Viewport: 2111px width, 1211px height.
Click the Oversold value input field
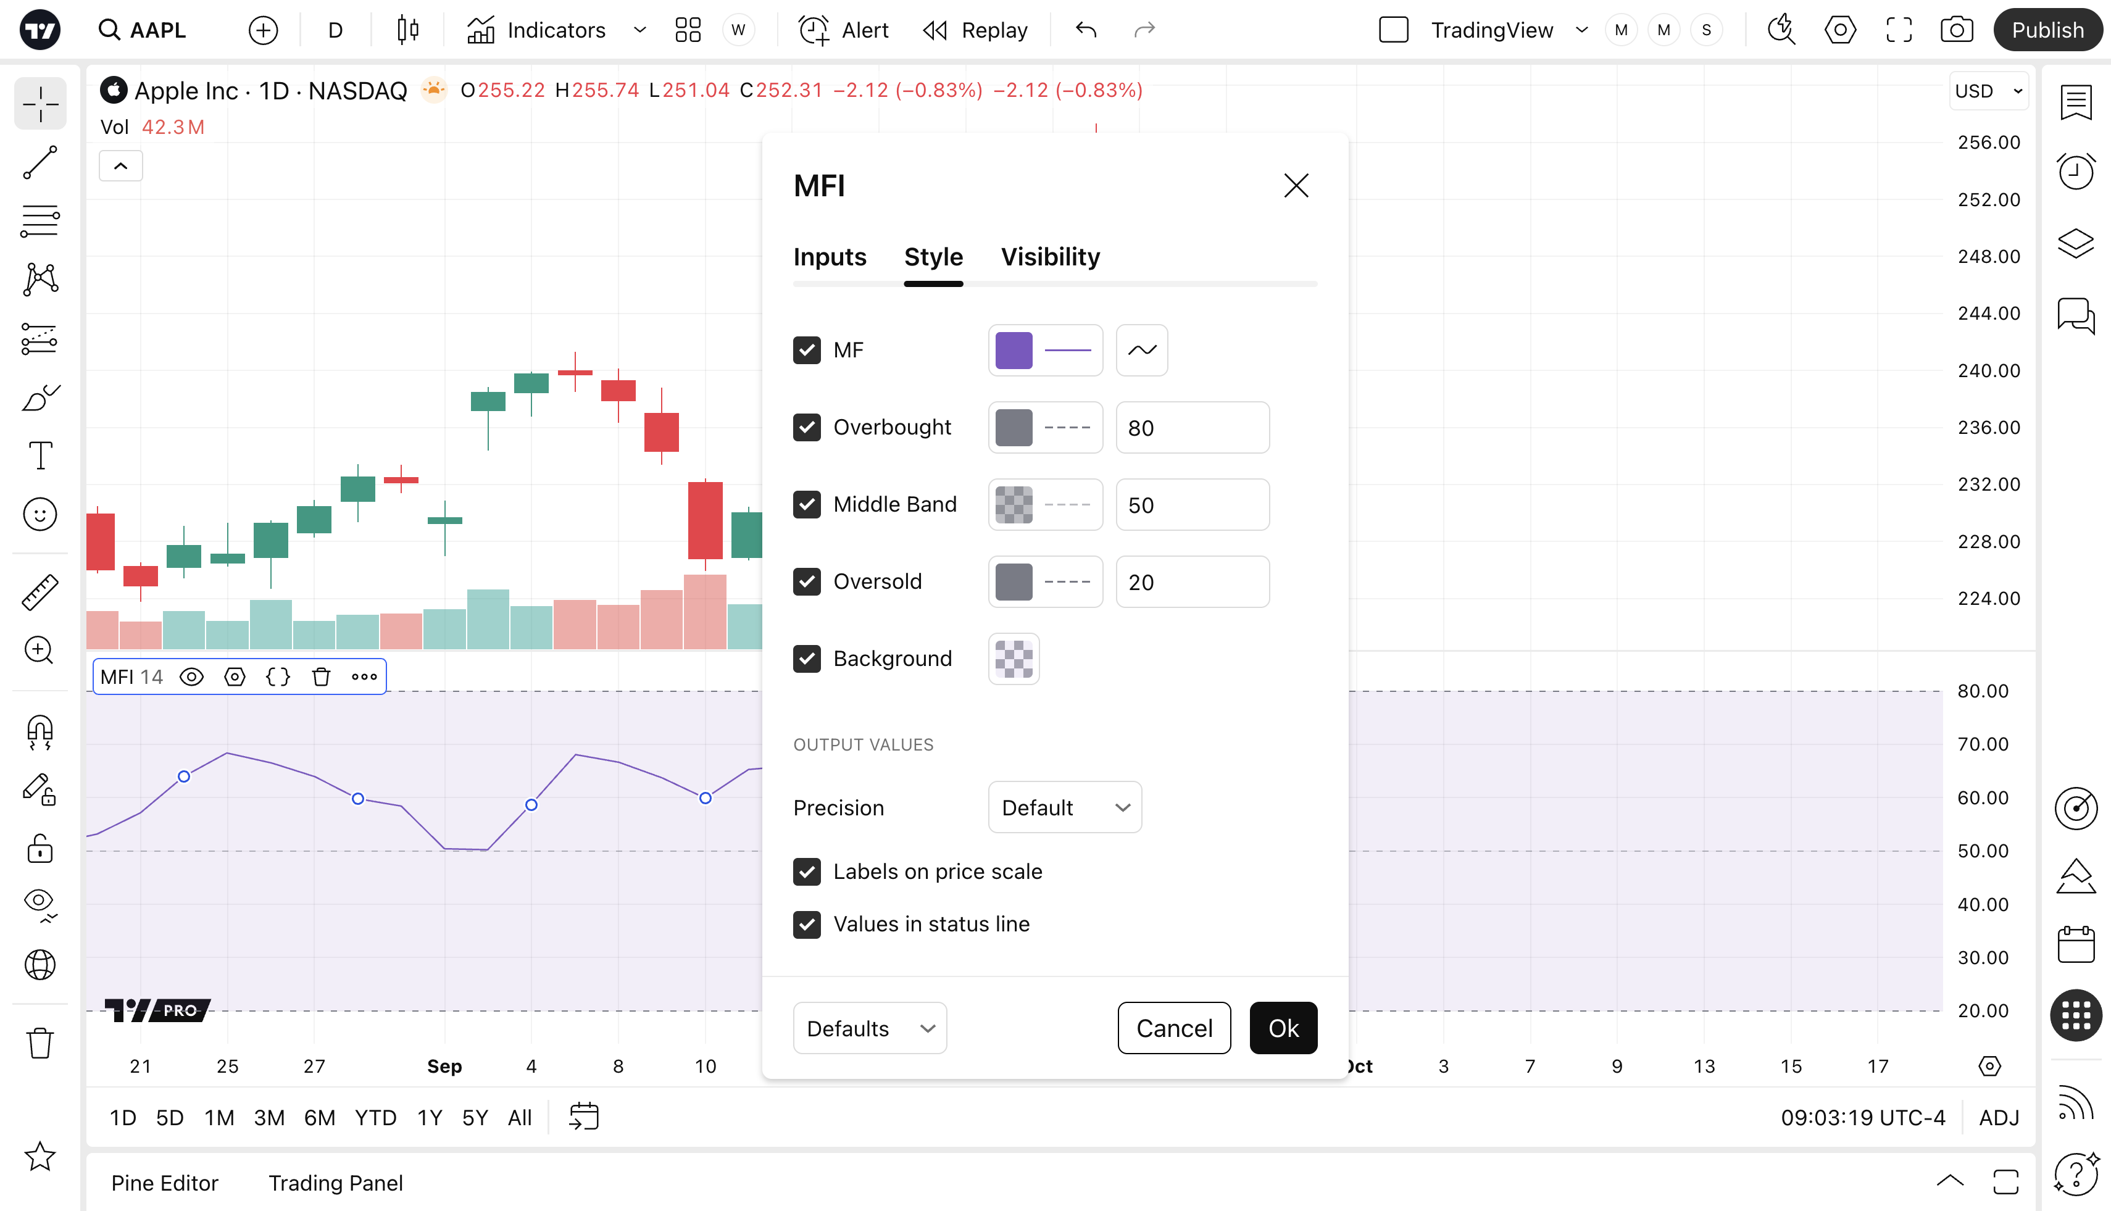click(x=1192, y=582)
